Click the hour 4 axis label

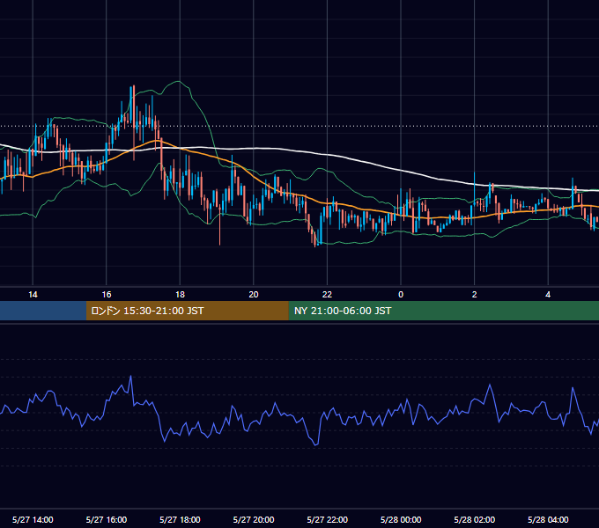point(548,295)
